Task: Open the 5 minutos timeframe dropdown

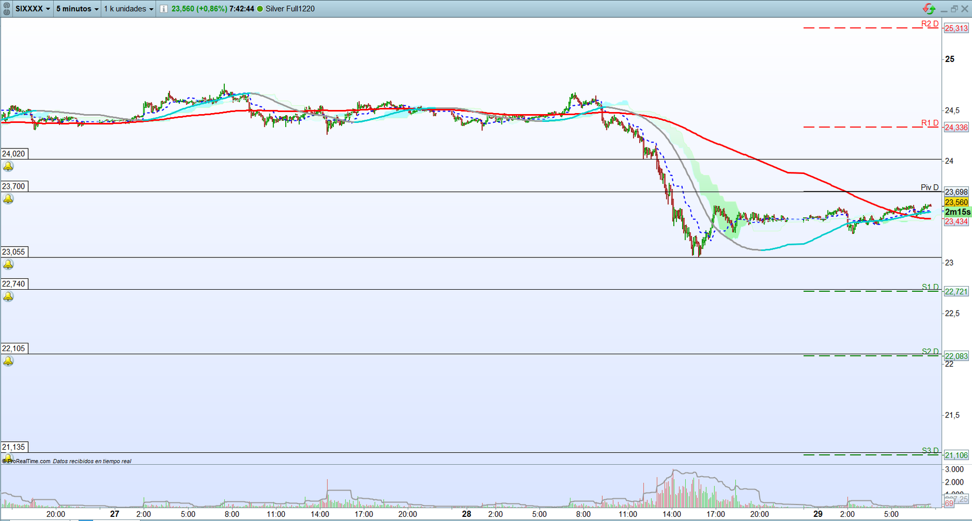Action: (77, 9)
